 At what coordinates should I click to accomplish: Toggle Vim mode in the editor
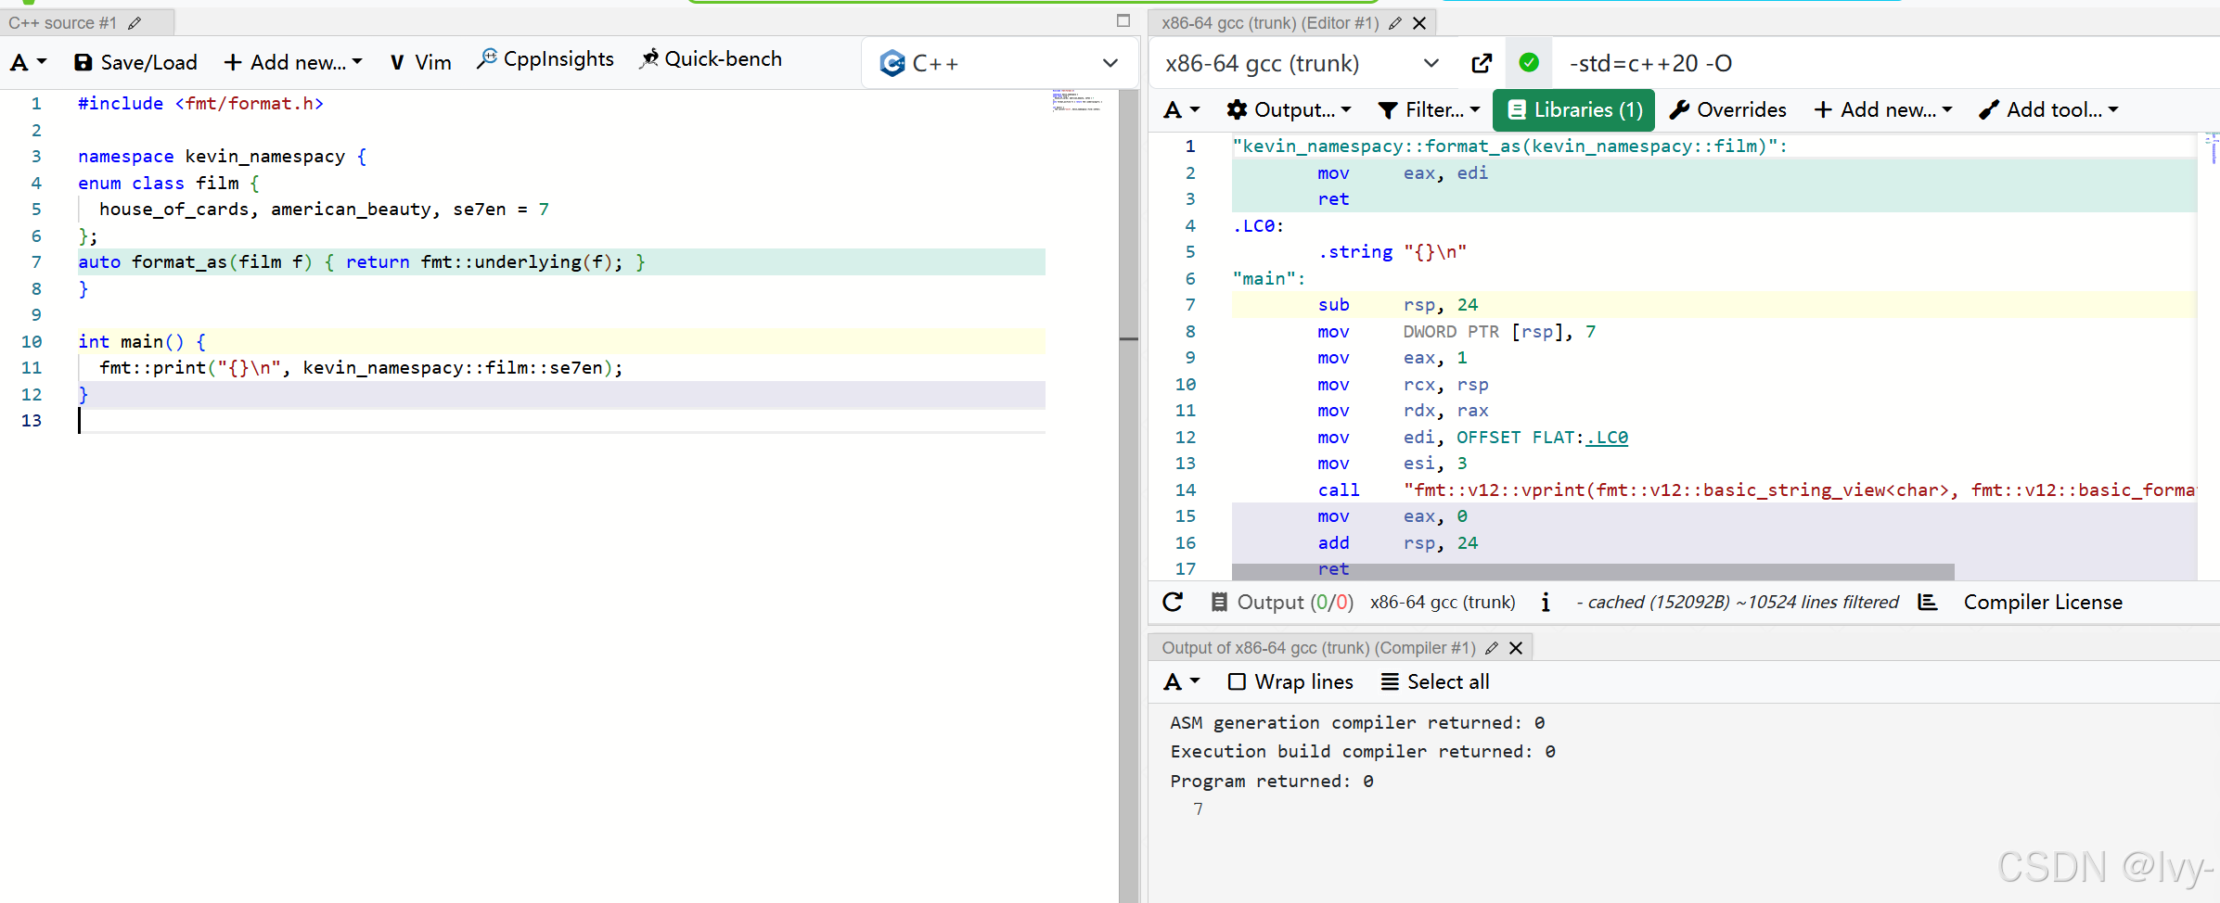(420, 62)
